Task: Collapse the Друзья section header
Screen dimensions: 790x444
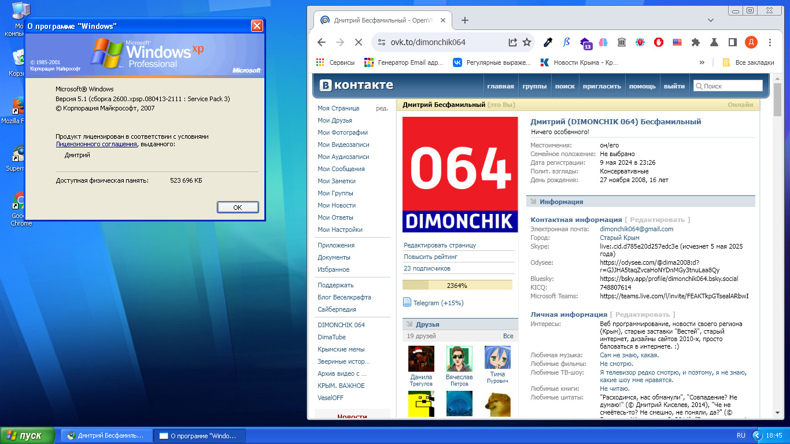Action: (x=427, y=324)
